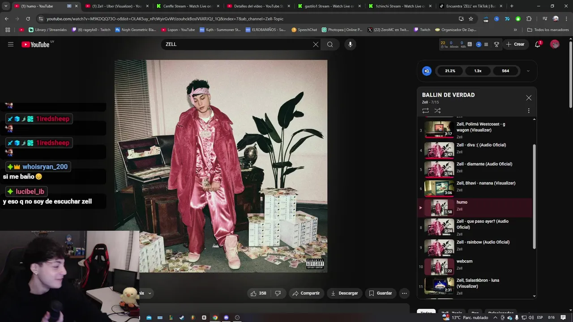Screen dimensions: 573x322
Task: Open Google Chrome in the Windows taskbar
Action: (215, 318)
